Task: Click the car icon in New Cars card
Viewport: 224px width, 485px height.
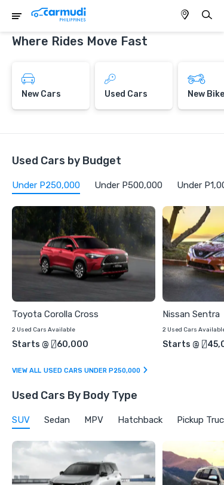Action: 28,79
